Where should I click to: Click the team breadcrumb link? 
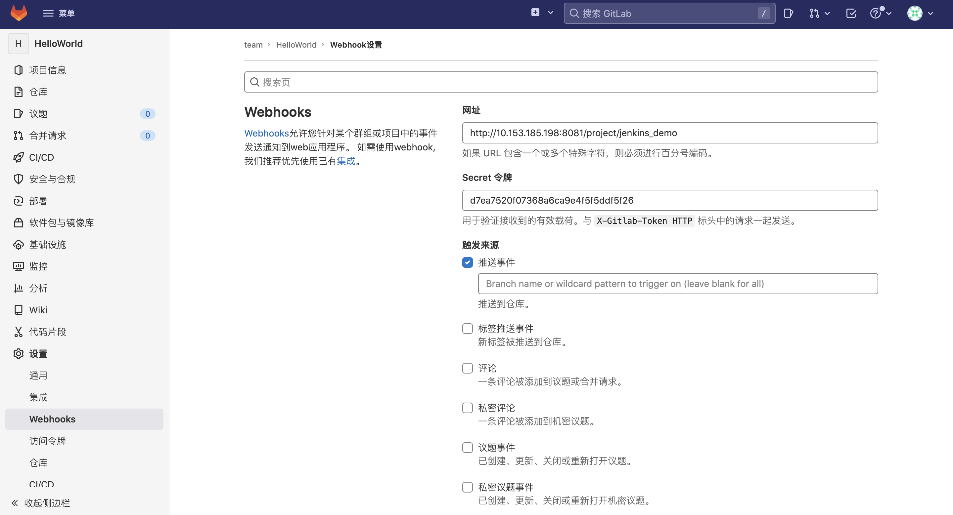coord(253,45)
